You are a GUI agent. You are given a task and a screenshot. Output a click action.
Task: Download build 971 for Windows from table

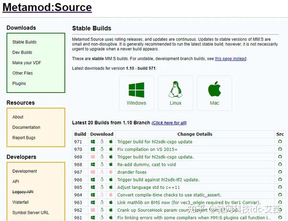[94, 142]
